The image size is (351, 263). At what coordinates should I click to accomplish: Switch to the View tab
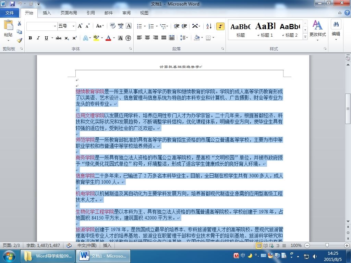pyautogui.click(x=144, y=13)
